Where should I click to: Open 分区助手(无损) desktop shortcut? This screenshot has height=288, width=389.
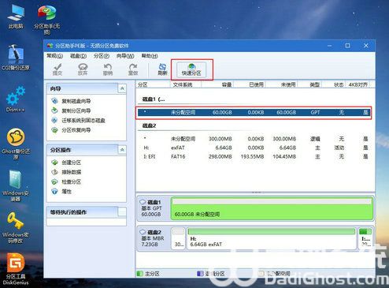[46, 19]
